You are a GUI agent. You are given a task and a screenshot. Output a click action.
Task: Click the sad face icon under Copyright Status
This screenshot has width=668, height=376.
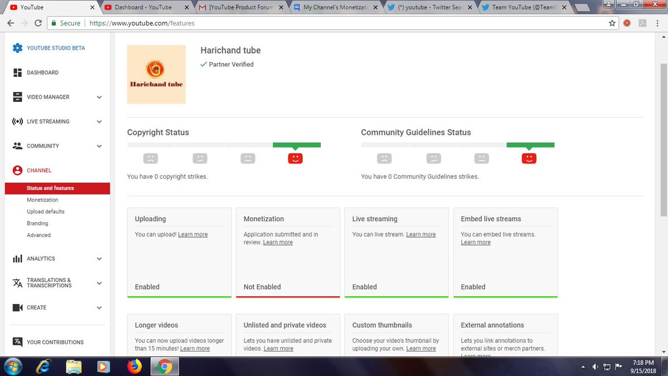coord(150,158)
